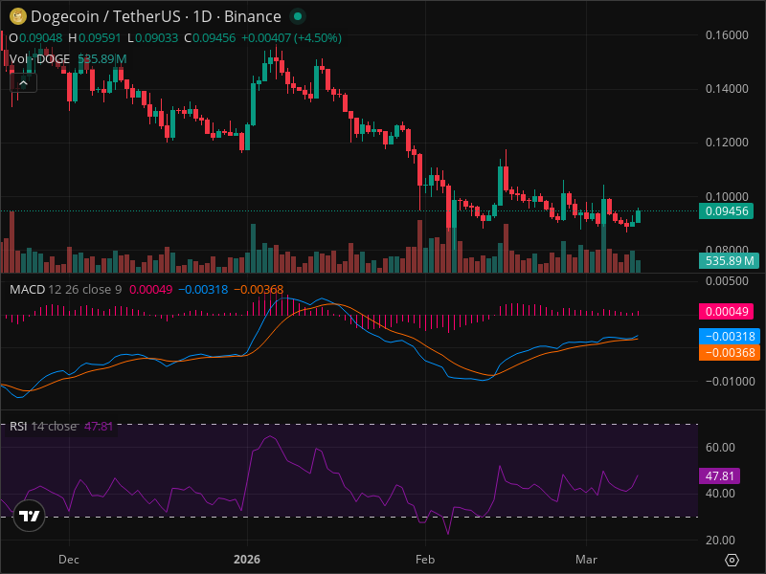Click the C 0.09456 close value in OHLC
Screen dimensions: 766x574
(210, 38)
